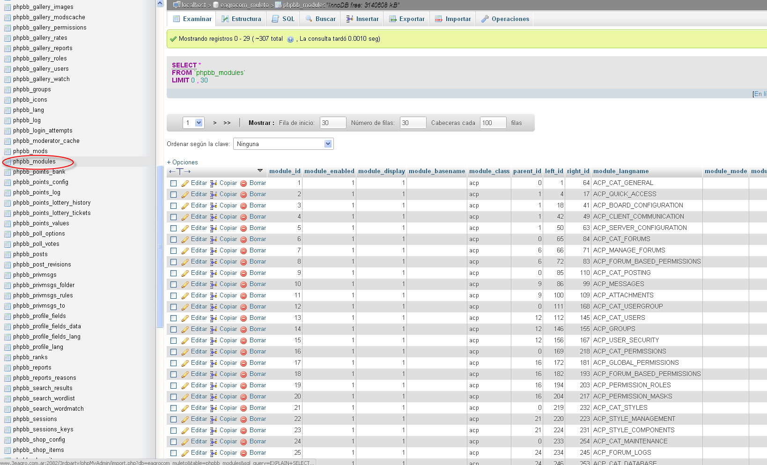This screenshot has width=767, height=465.
Task: Click the red delete icon for ACP_CAT_STYLES row
Action: (x=243, y=408)
